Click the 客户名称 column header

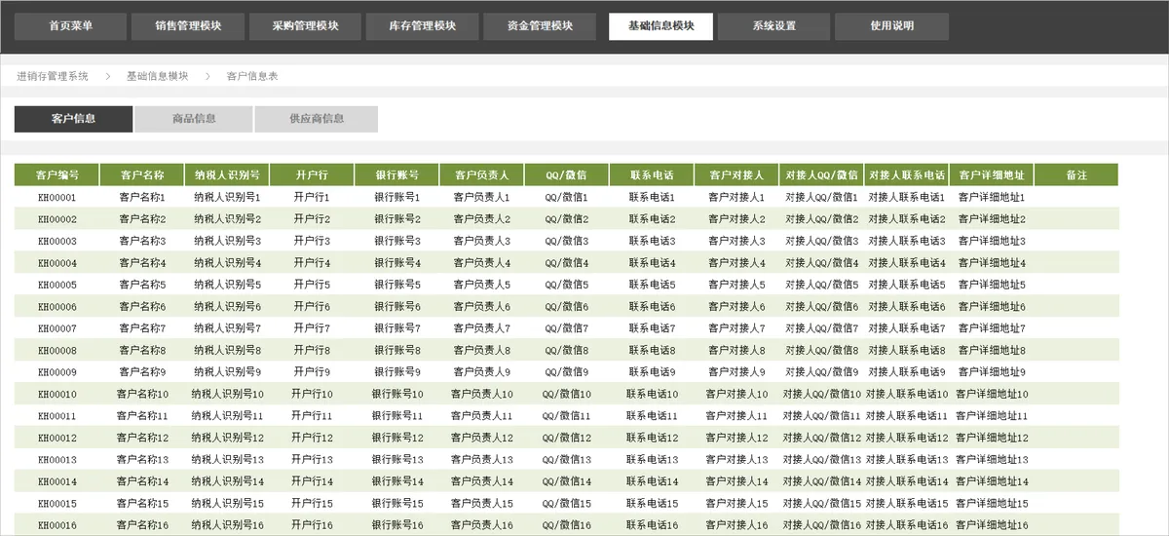(142, 175)
